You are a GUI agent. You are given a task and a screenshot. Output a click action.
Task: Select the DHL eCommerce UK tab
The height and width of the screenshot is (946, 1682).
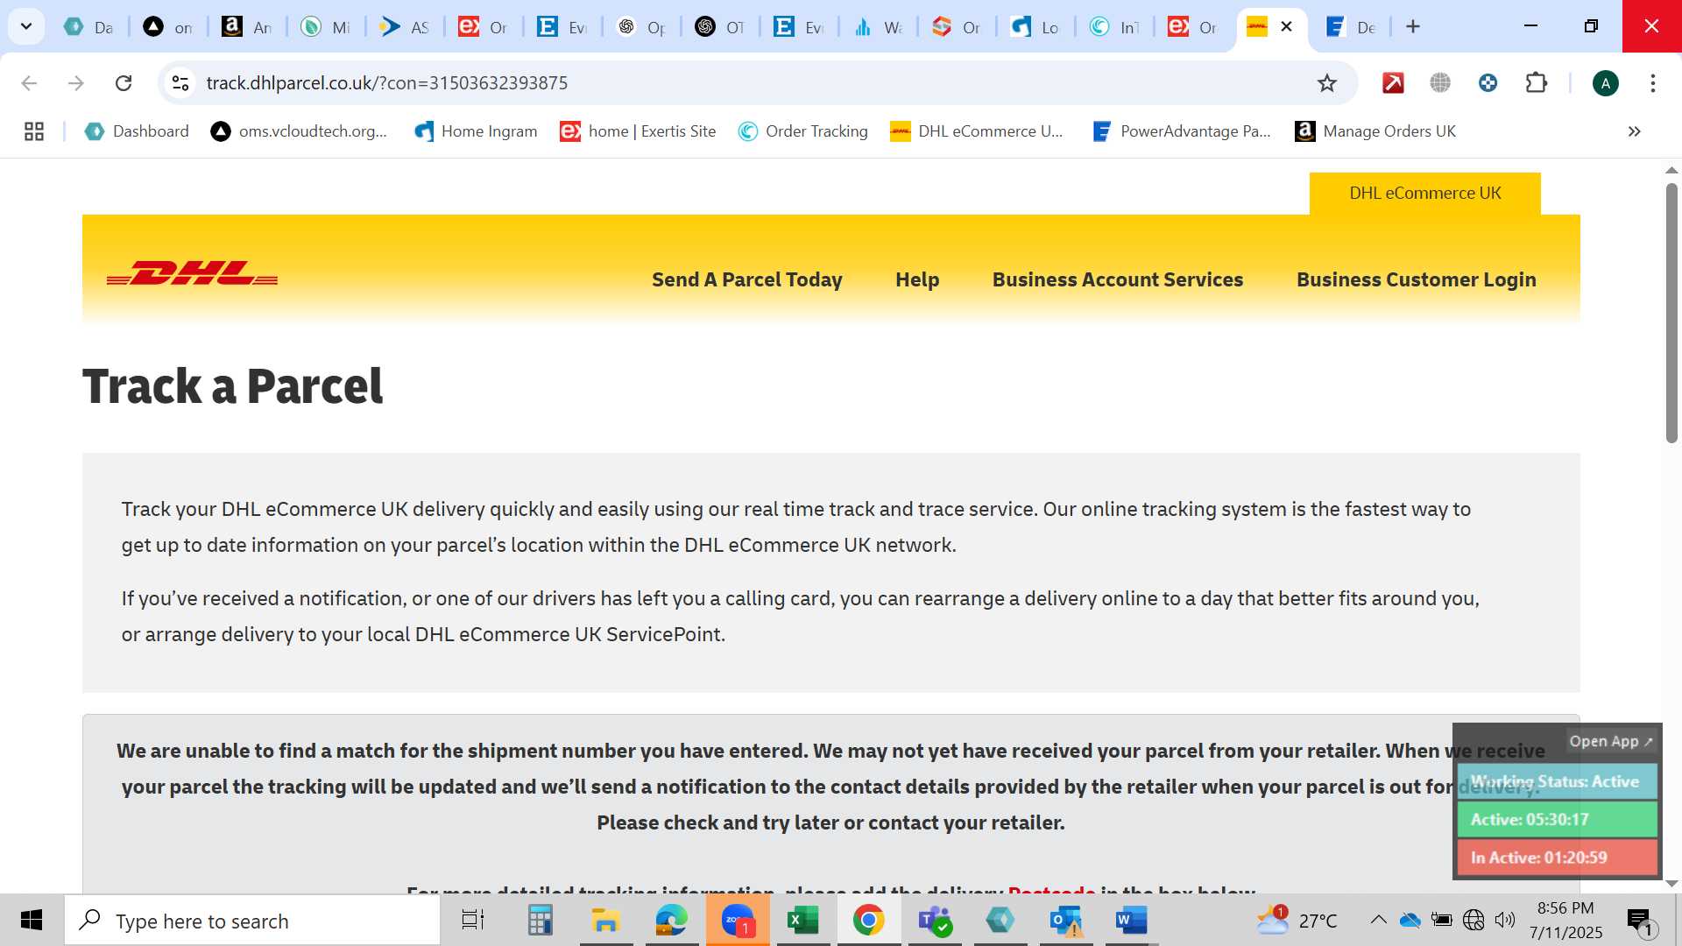tap(1425, 193)
